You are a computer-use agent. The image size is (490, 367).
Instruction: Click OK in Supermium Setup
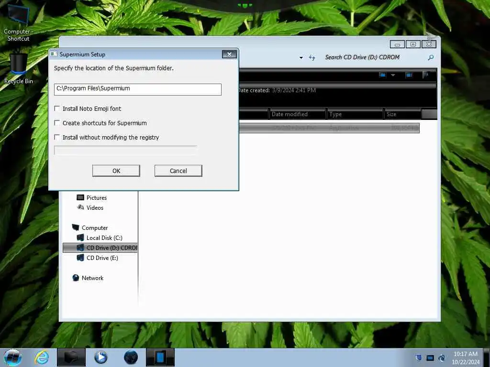pyautogui.click(x=116, y=171)
